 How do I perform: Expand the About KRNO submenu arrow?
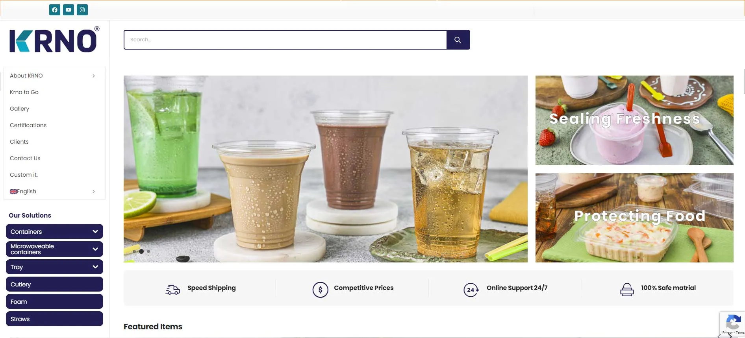[94, 76]
